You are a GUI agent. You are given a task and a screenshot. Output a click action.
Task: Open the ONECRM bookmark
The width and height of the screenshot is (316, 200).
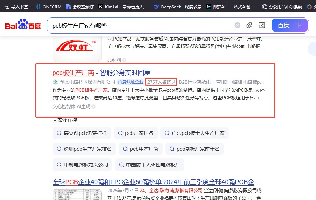[48, 6]
